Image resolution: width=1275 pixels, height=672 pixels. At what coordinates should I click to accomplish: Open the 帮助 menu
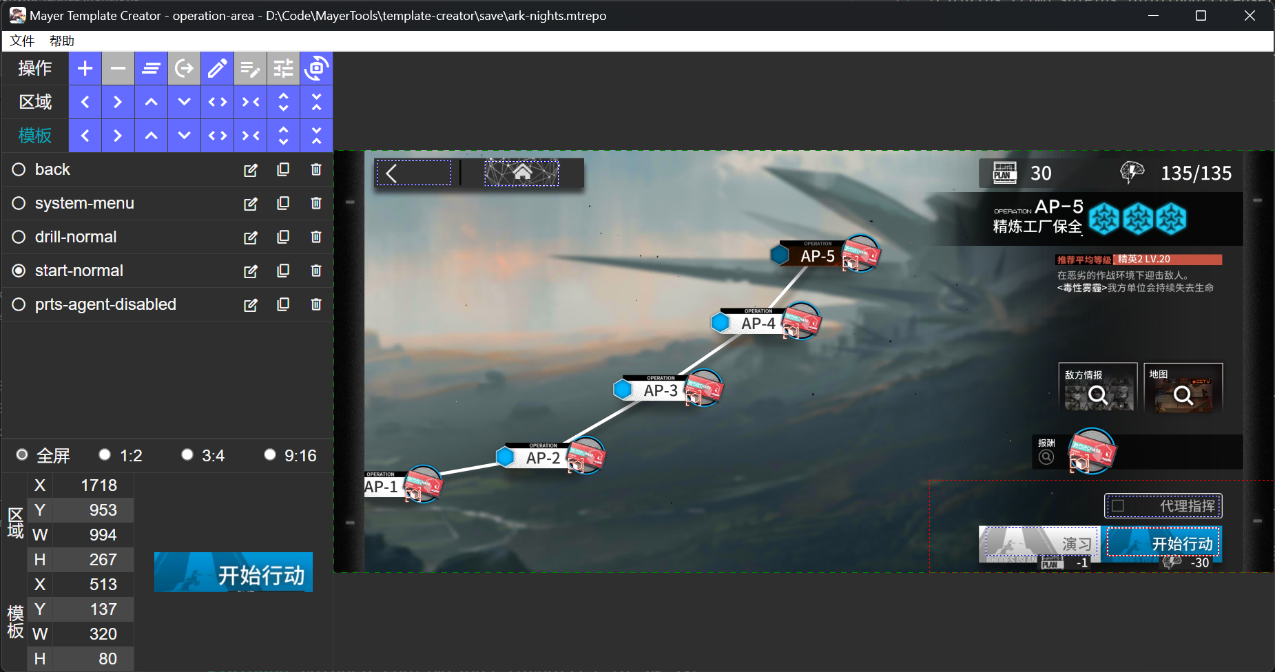62,41
